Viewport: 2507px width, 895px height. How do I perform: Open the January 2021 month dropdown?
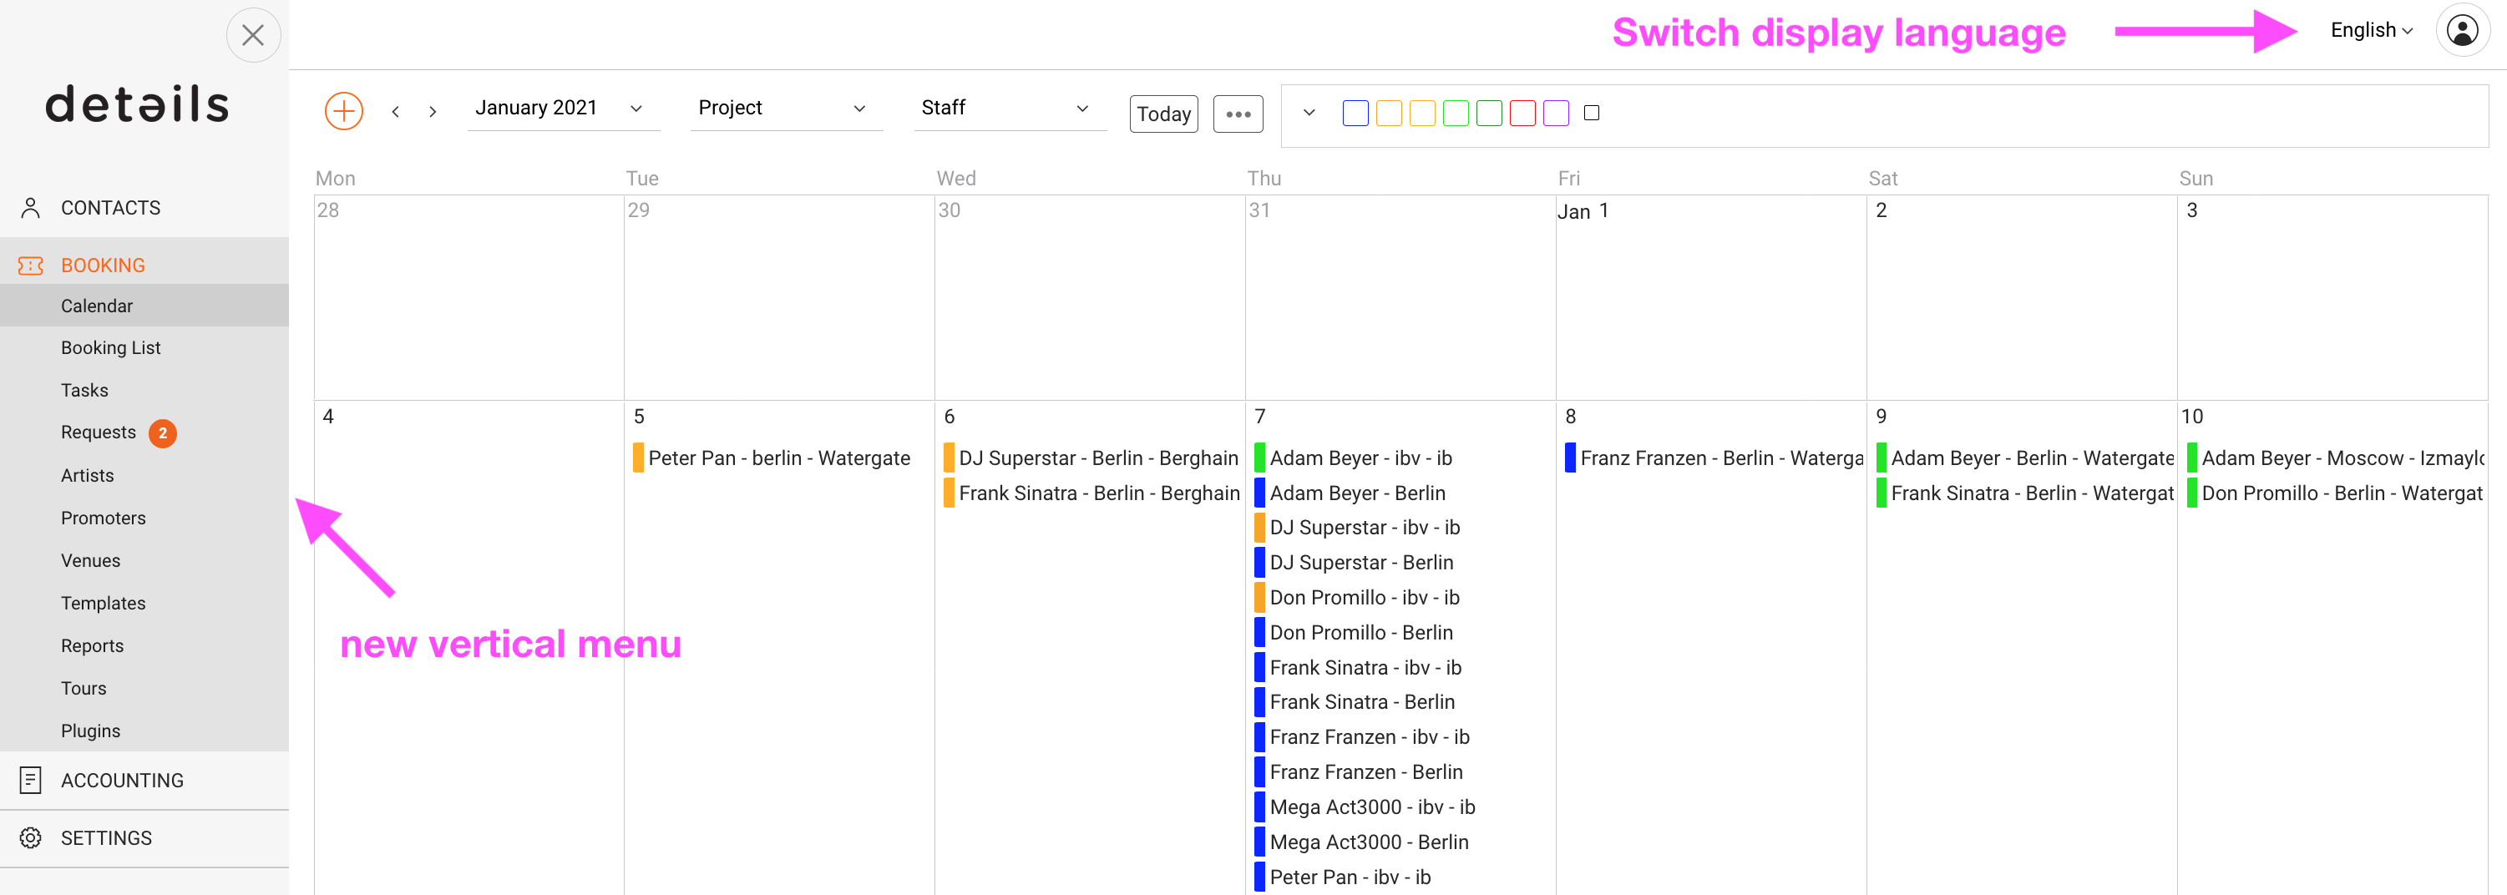click(563, 108)
